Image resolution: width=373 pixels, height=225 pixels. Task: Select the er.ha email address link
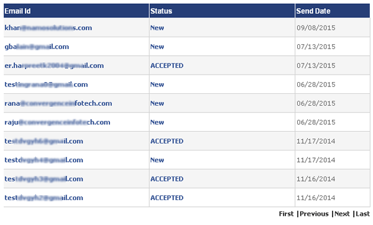[x=54, y=65]
